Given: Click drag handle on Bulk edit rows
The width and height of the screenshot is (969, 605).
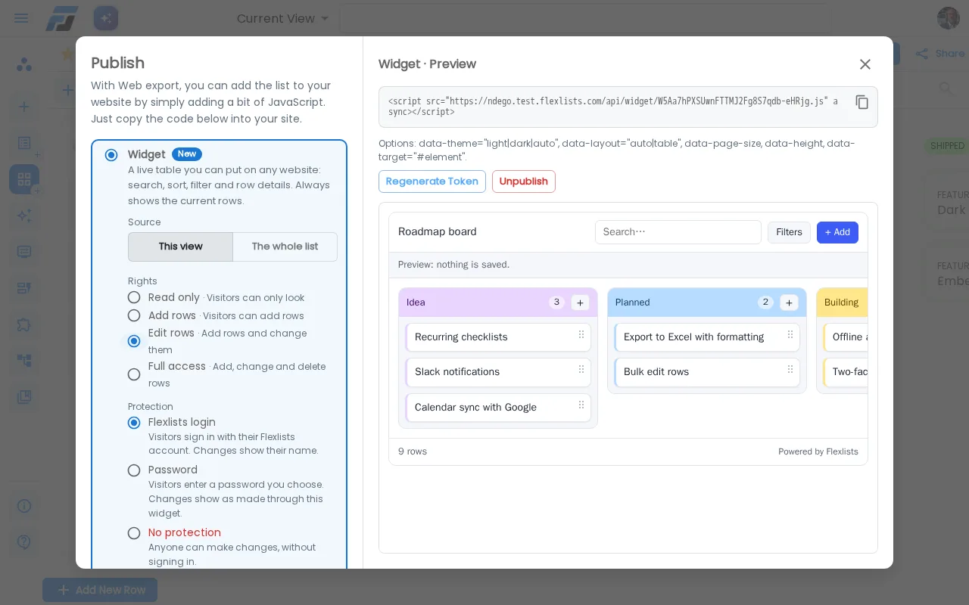Looking at the screenshot, I should pyautogui.click(x=790, y=370).
